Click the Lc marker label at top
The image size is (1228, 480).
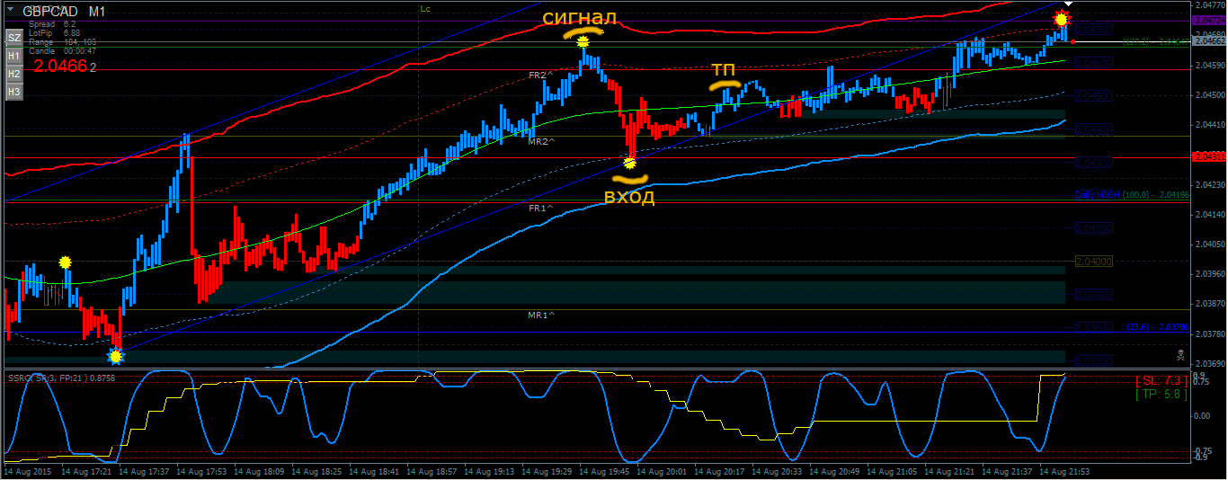pyautogui.click(x=424, y=8)
